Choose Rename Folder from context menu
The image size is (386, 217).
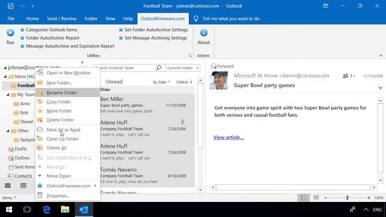point(68,93)
